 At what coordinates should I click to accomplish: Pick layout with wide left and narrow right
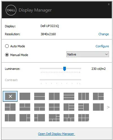[x=98, y=107]
